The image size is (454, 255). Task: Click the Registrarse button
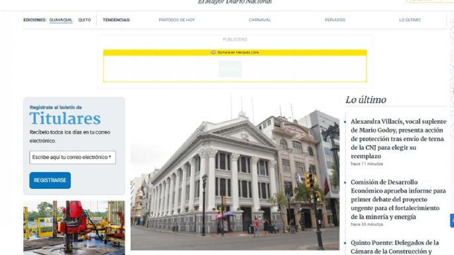pos(50,180)
